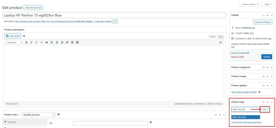Edit the Status: Published setting
The height and width of the screenshot is (128, 276).
click(x=253, y=28)
